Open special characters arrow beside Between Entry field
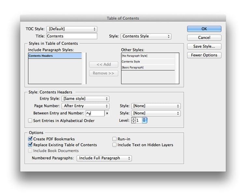Viewport: 244px width, 193px height. [107, 113]
